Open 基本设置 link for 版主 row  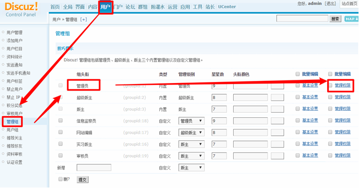(310, 109)
